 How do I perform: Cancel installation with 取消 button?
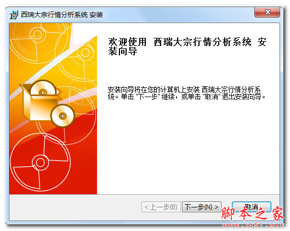[x=252, y=207]
